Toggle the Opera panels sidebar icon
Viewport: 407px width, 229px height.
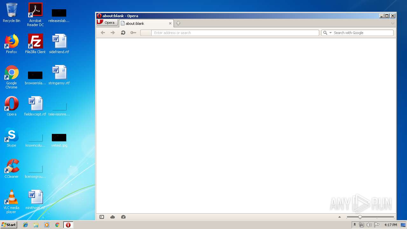coord(102,217)
